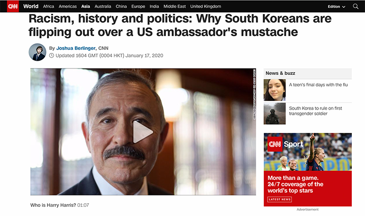Navigate to the Australia section
365x216 pixels.
click(103, 6)
